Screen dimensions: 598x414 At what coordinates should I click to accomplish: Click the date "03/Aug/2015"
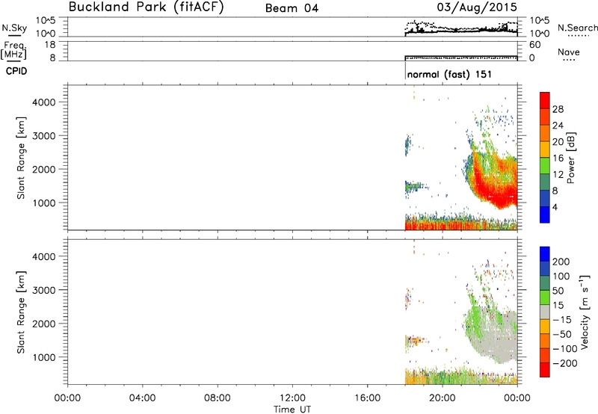coord(477,7)
